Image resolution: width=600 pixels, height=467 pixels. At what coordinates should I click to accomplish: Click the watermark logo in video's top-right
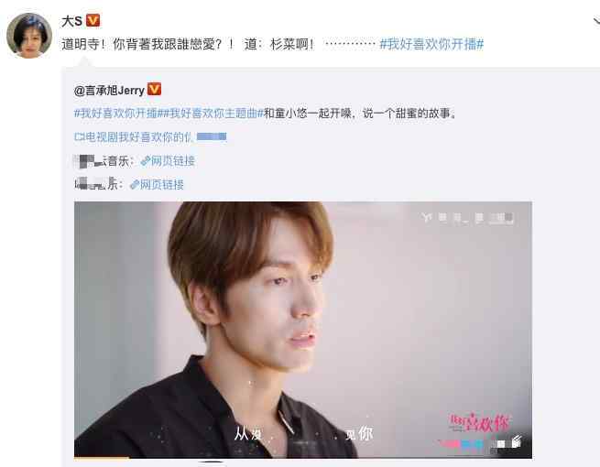pos(467,218)
